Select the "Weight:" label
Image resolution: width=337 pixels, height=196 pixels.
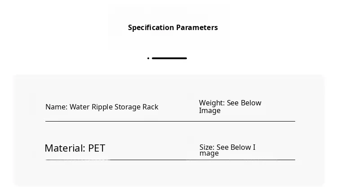[x=212, y=103]
